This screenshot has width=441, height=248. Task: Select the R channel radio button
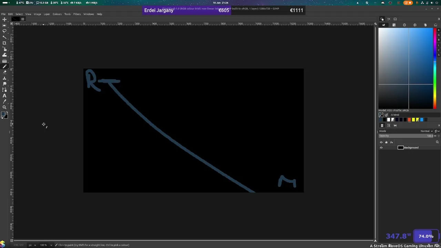point(438,30)
